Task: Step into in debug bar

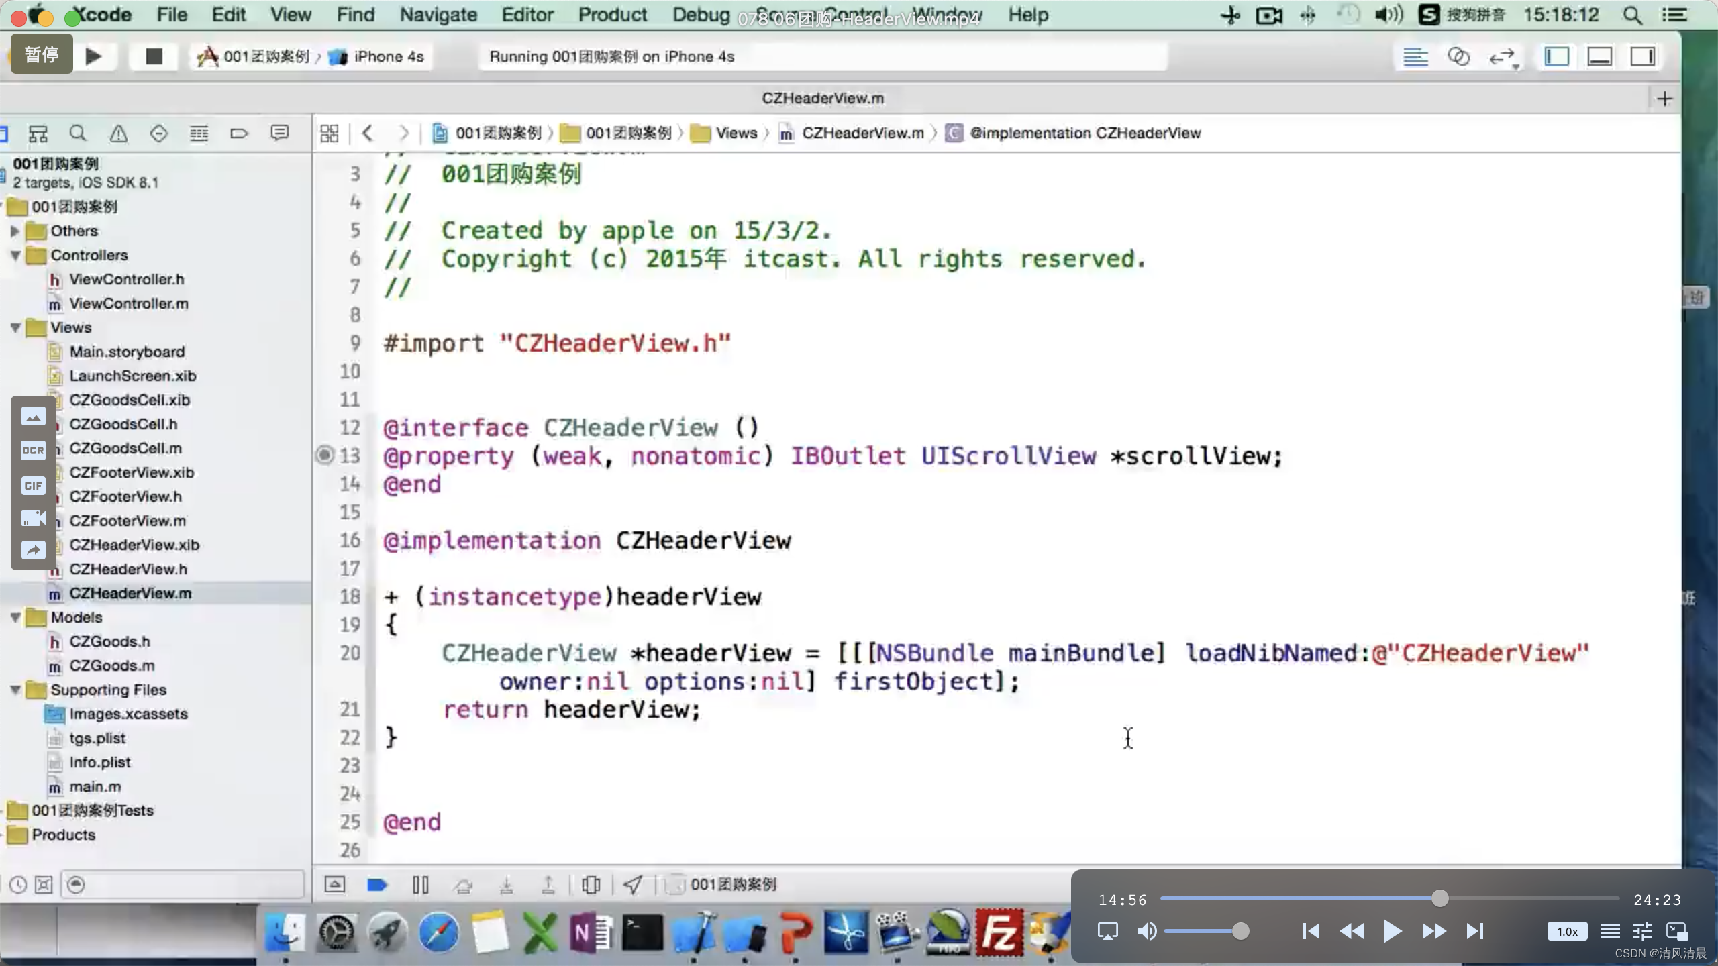Action: pos(506,885)
